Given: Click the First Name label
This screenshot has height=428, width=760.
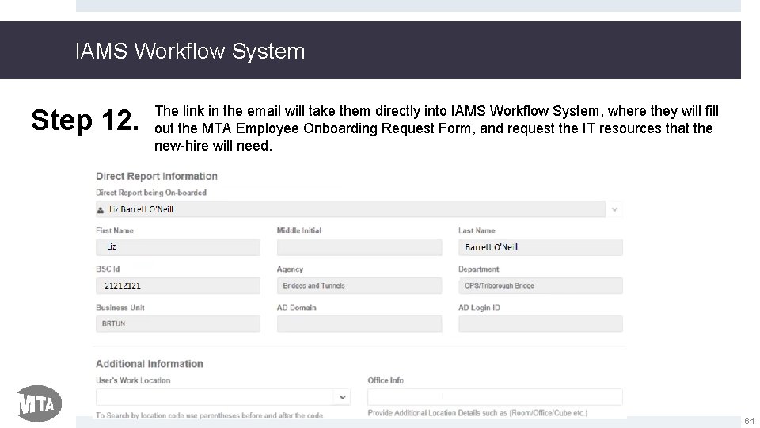Looking at the screenshot, I should (x=114, y=231).
